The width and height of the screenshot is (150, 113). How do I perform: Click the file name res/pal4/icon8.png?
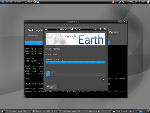[55, 60]
